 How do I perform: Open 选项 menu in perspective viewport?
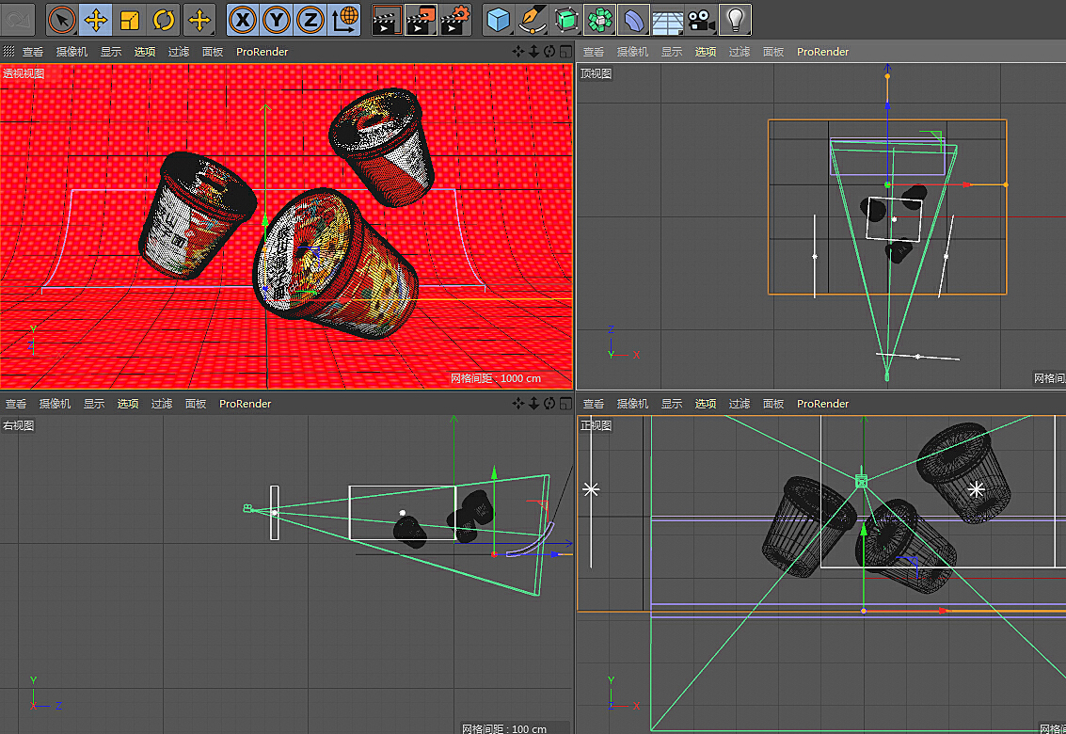point(145,52)
